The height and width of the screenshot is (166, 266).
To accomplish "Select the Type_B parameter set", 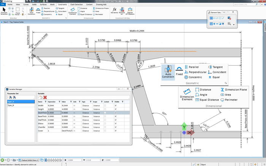I will 11,105.
